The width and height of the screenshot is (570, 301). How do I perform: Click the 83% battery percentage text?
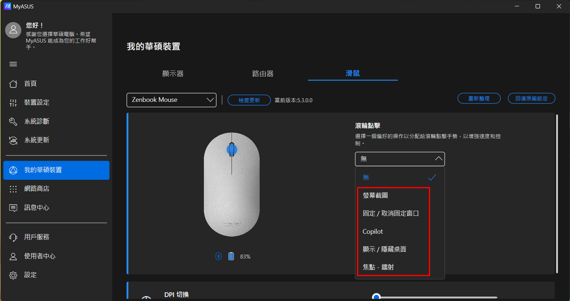point(245,257)
